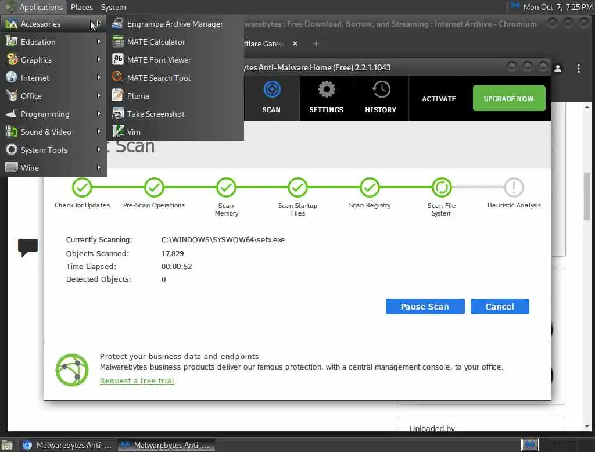
Task: Click the Accessories category icon
Action: 12,24
